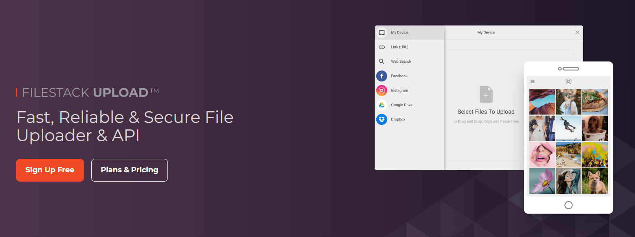Switch to My Device source label
The image size is (635, 237).
(x=399, y=32)
